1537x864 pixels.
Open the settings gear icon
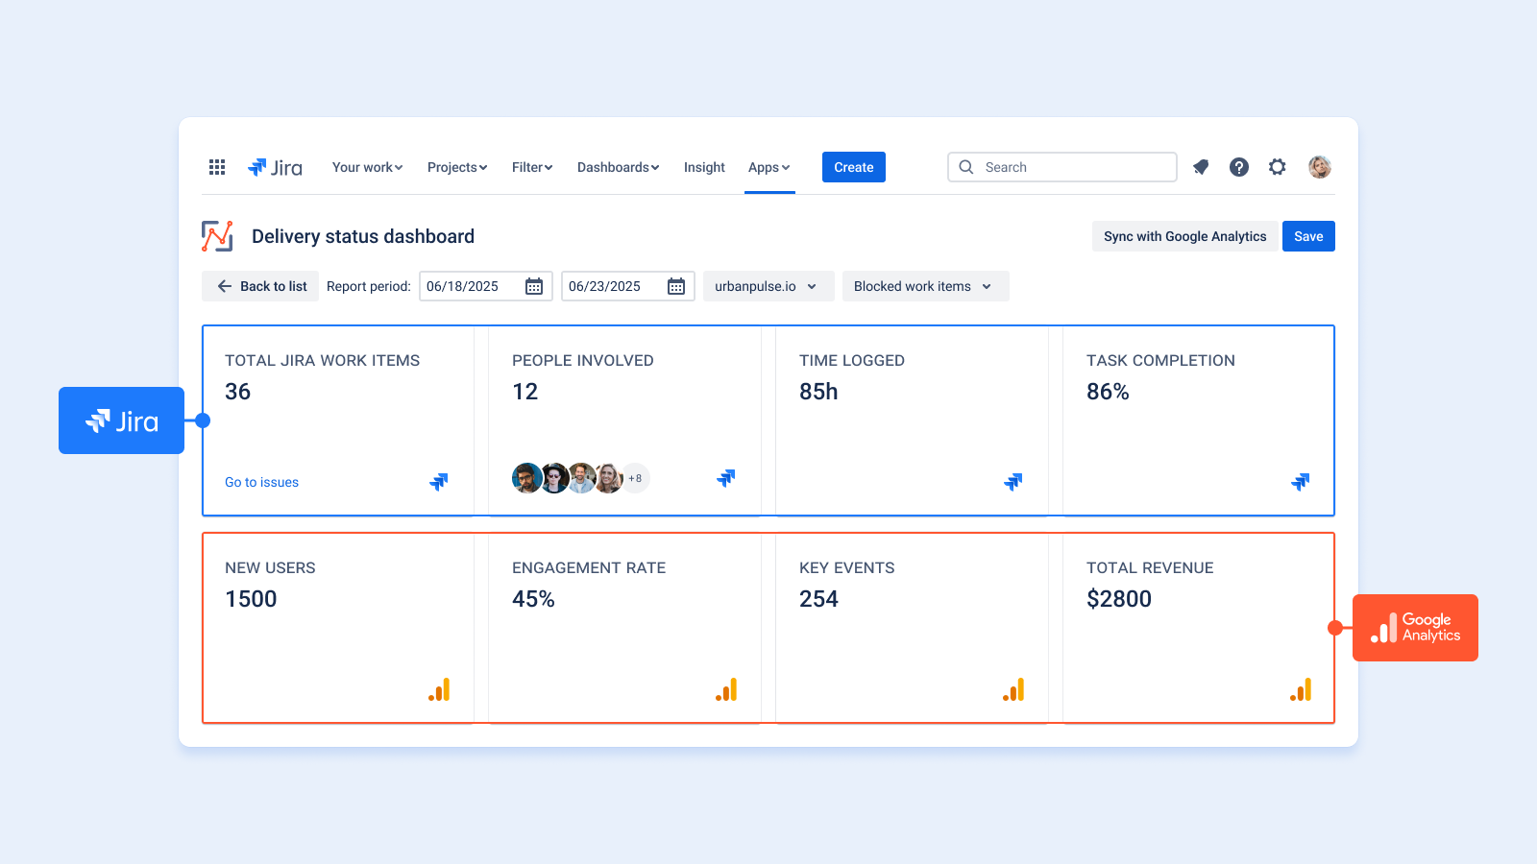click(x=1277, y=167)
